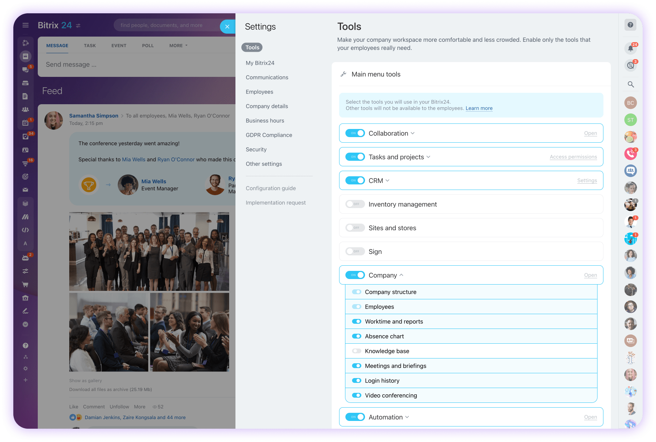Image resolution: width=656 pixels, height=442 pixels.
Task: Disable the Worktime and reports toggle
Action: pos(357,322)
